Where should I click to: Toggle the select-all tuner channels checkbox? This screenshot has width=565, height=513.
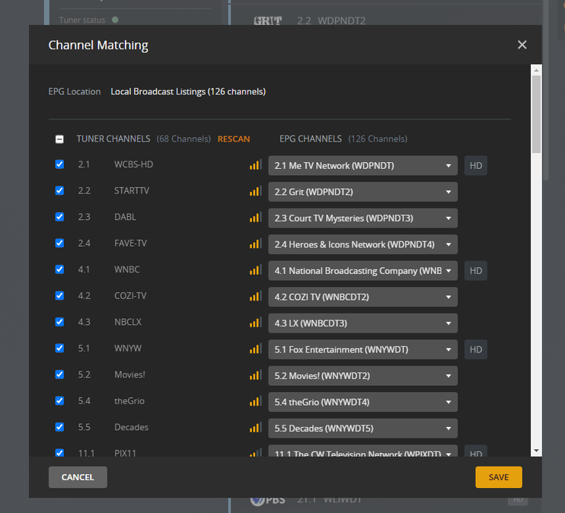tap(59, 139)
